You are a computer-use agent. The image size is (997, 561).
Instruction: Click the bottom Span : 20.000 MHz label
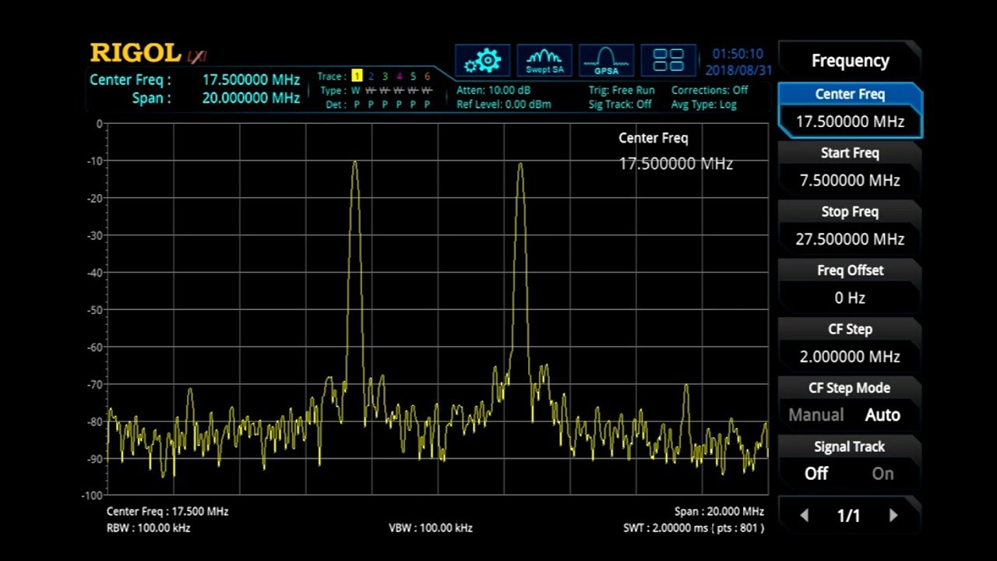[x=719, y=512]
